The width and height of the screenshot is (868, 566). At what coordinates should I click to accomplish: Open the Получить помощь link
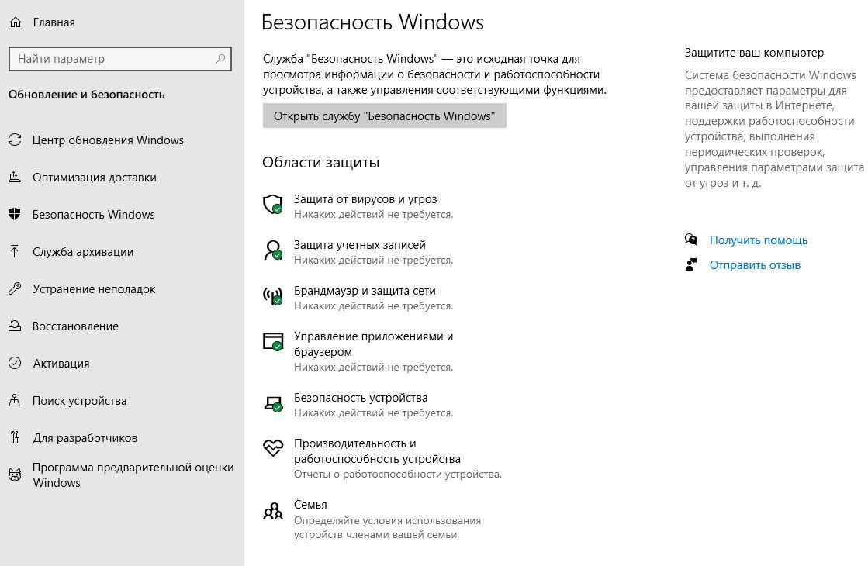[758, 240]
